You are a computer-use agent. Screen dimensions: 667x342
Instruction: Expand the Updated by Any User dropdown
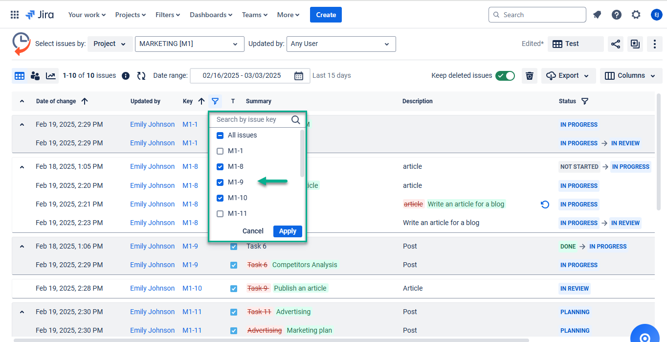point(341,44)
